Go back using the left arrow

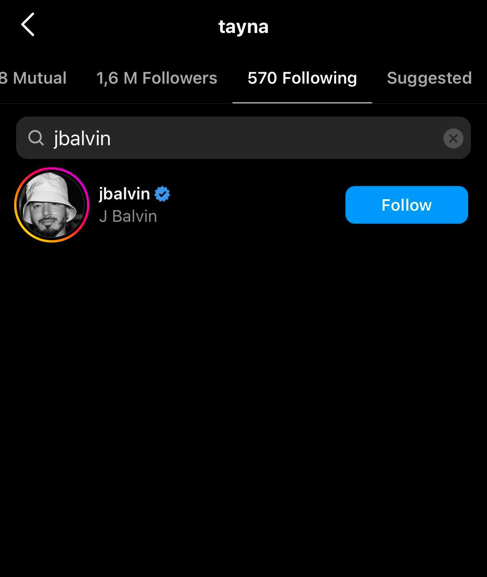pos(28,24)
